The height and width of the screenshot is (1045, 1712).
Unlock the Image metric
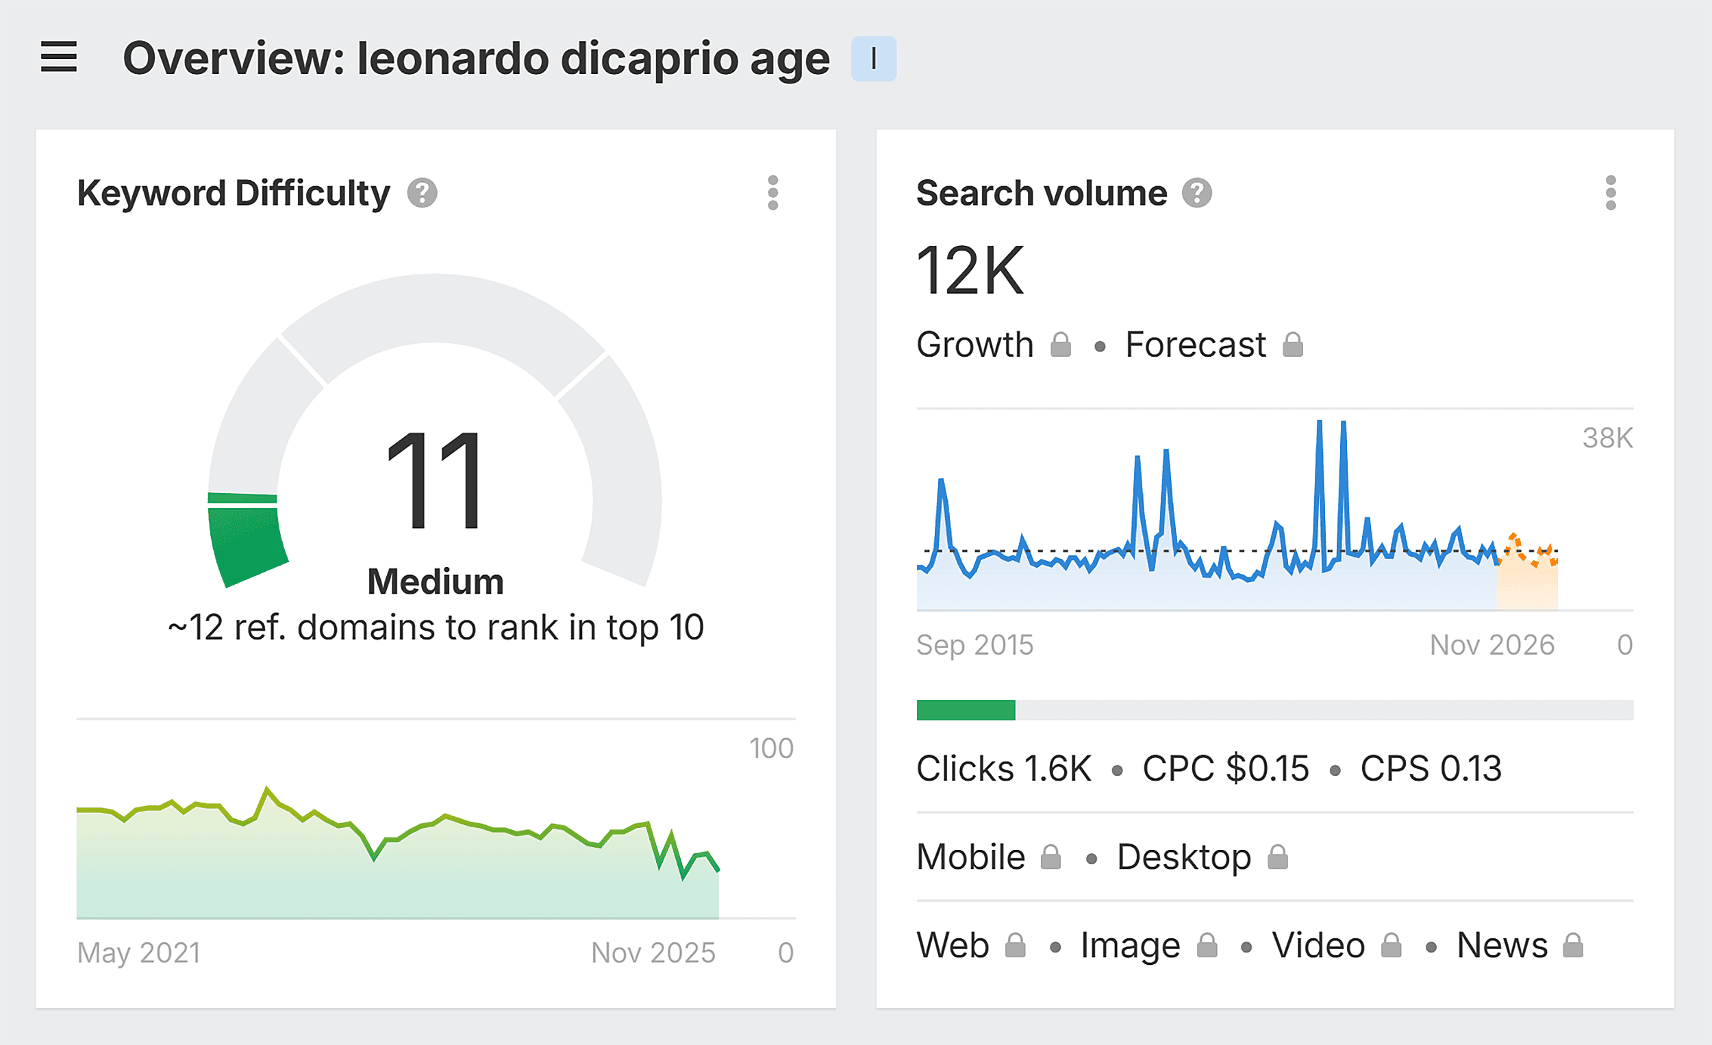[1209, 945]
